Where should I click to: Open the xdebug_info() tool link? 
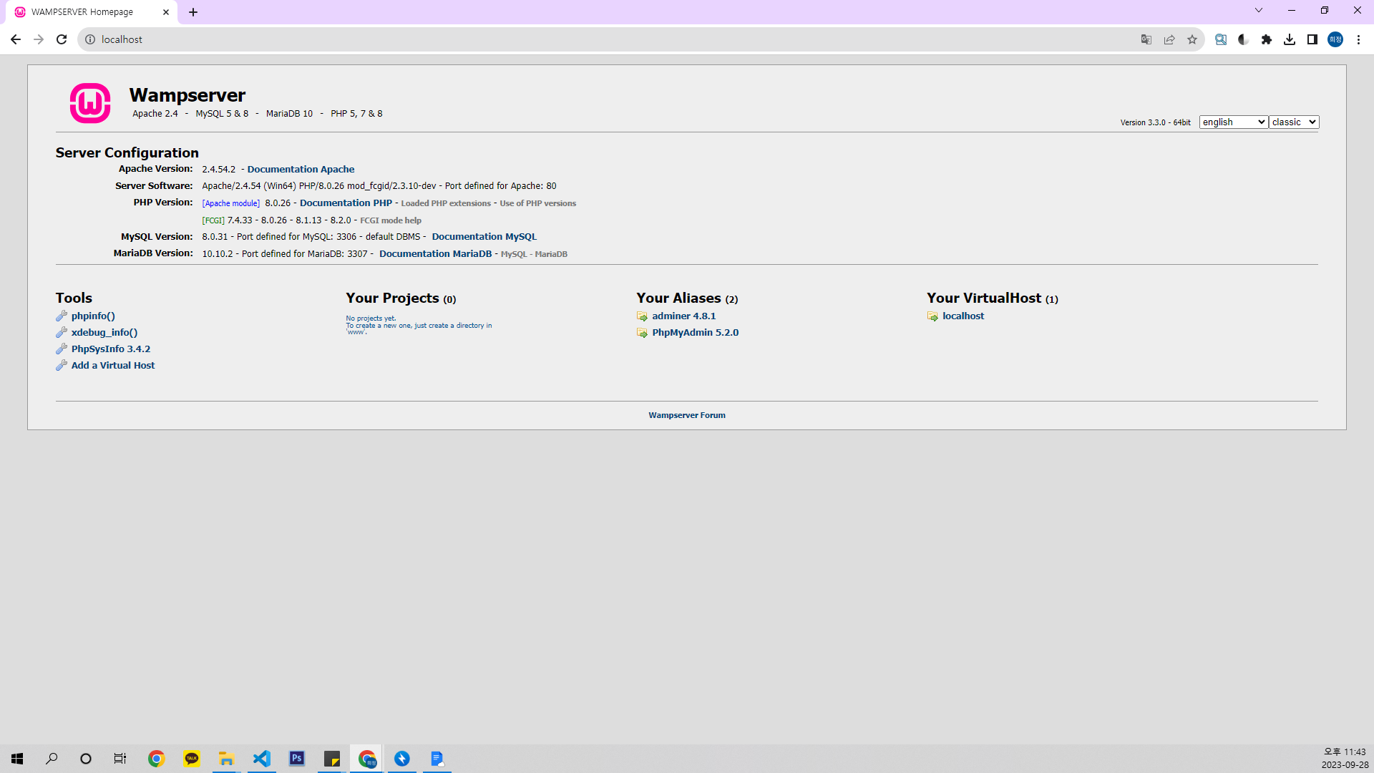[104, 332]
